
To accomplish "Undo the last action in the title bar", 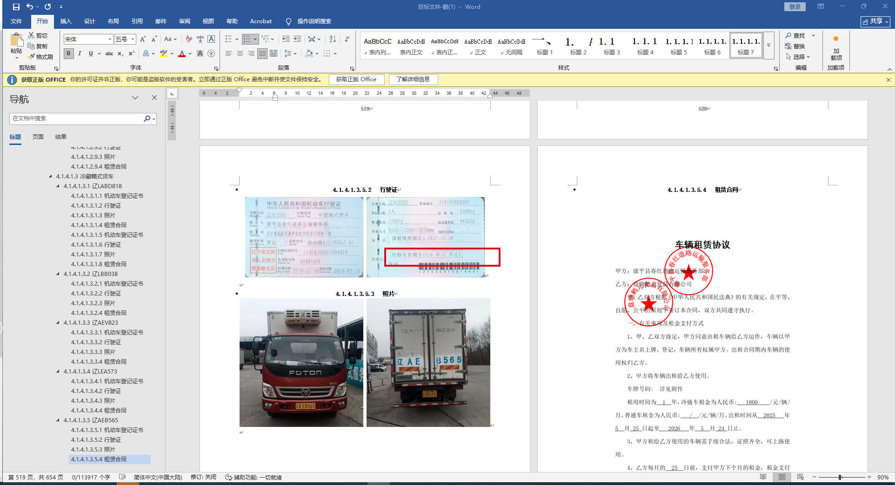I will [x=30, y=7].
